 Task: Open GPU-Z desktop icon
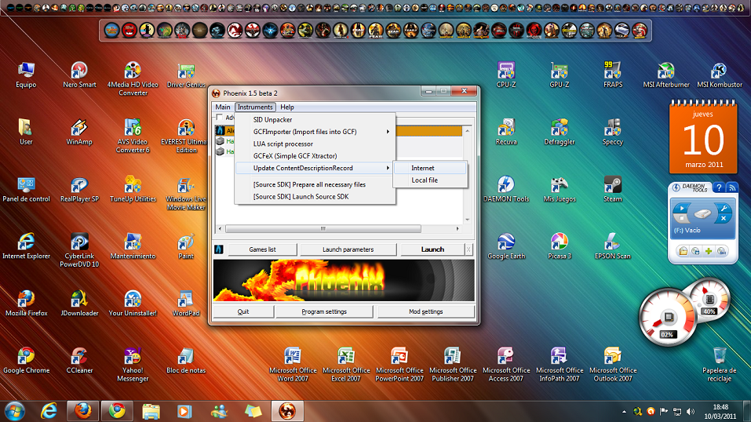click(560, 75)
